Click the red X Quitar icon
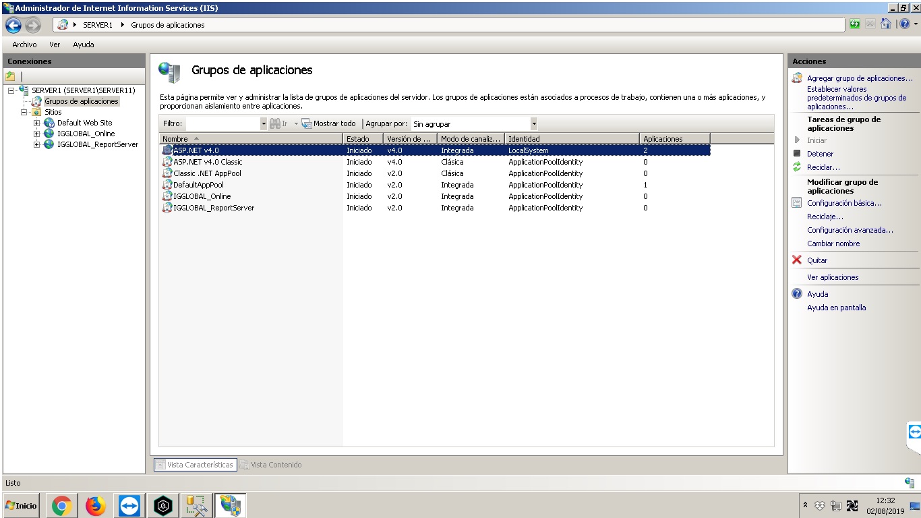Screen dimensions: 921x518 (797, 260)
